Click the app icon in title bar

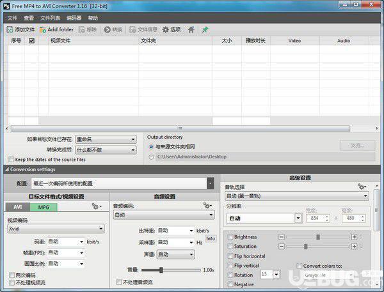tap(6, 6)
